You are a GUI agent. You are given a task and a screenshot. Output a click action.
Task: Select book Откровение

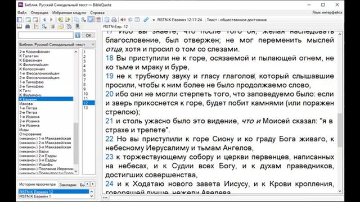click(x=30, y=134)
